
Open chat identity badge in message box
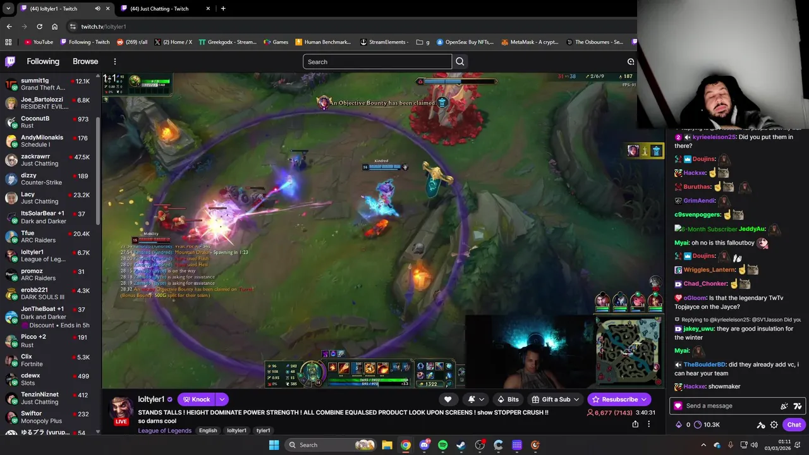pos(678,406)
